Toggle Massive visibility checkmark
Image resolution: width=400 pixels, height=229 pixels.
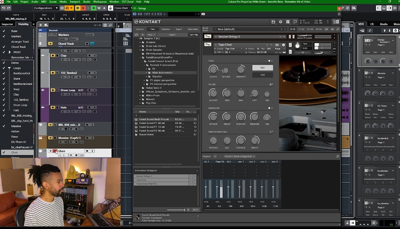tap(4, 126)
